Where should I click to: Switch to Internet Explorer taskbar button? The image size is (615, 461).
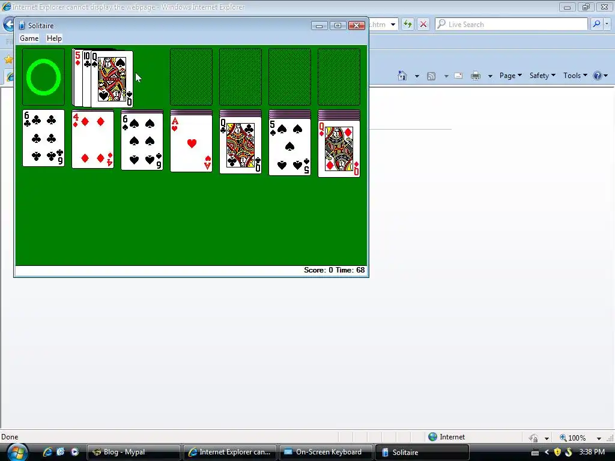[230, 452]
